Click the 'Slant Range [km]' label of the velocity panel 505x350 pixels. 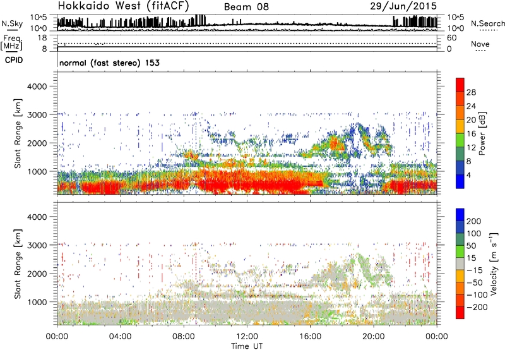[18, 264]
